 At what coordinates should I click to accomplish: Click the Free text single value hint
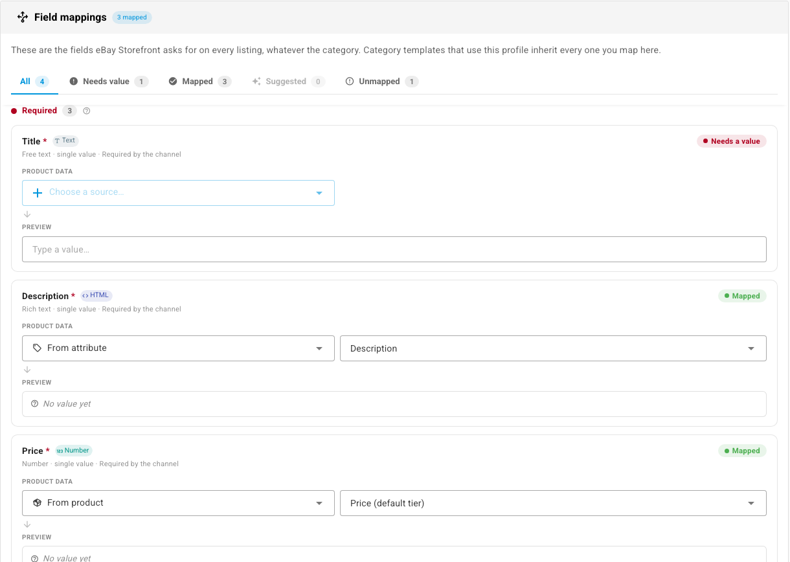tap(102, 155)
